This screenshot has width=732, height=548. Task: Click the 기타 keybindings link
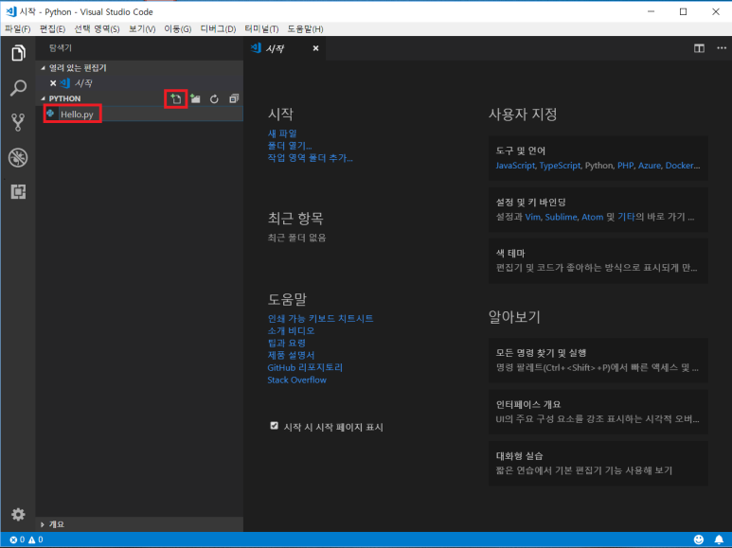(627, 217)
